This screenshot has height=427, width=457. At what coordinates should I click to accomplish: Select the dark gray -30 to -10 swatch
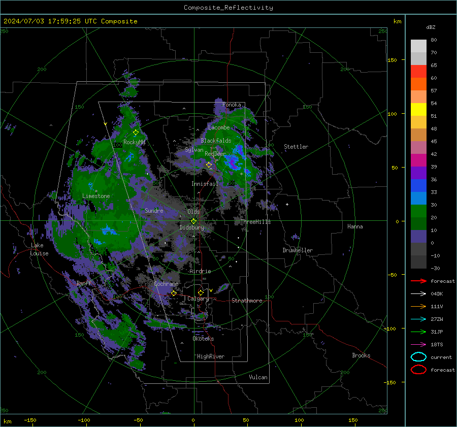pyautogui.click(x=418, y=262)
